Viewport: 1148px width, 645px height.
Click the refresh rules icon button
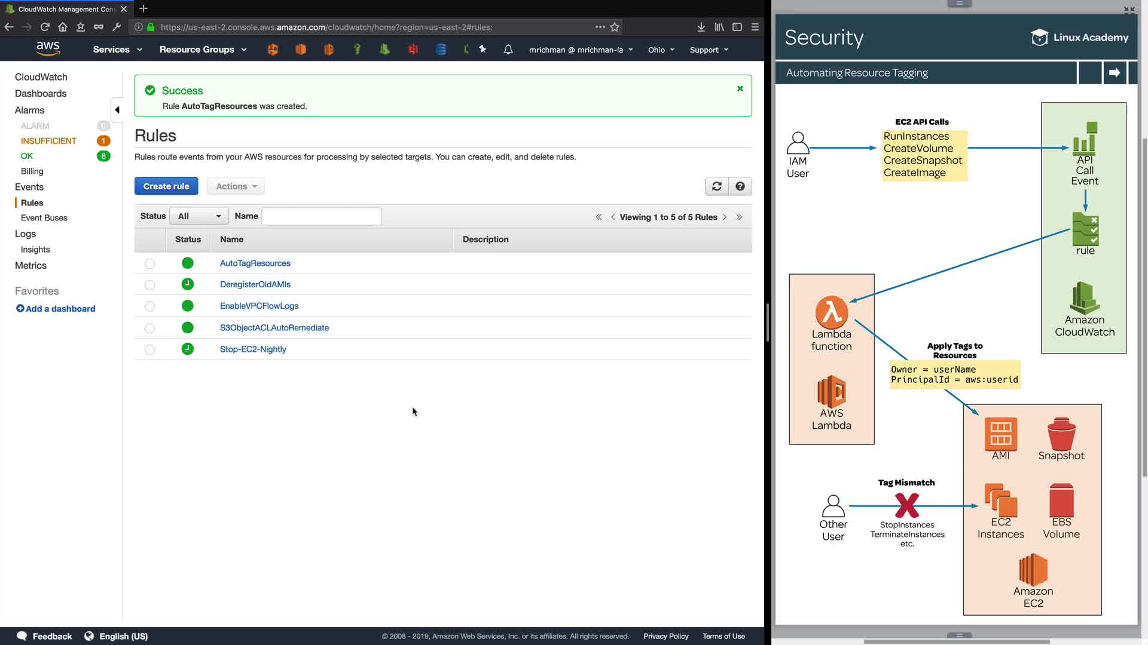(716, 186)
